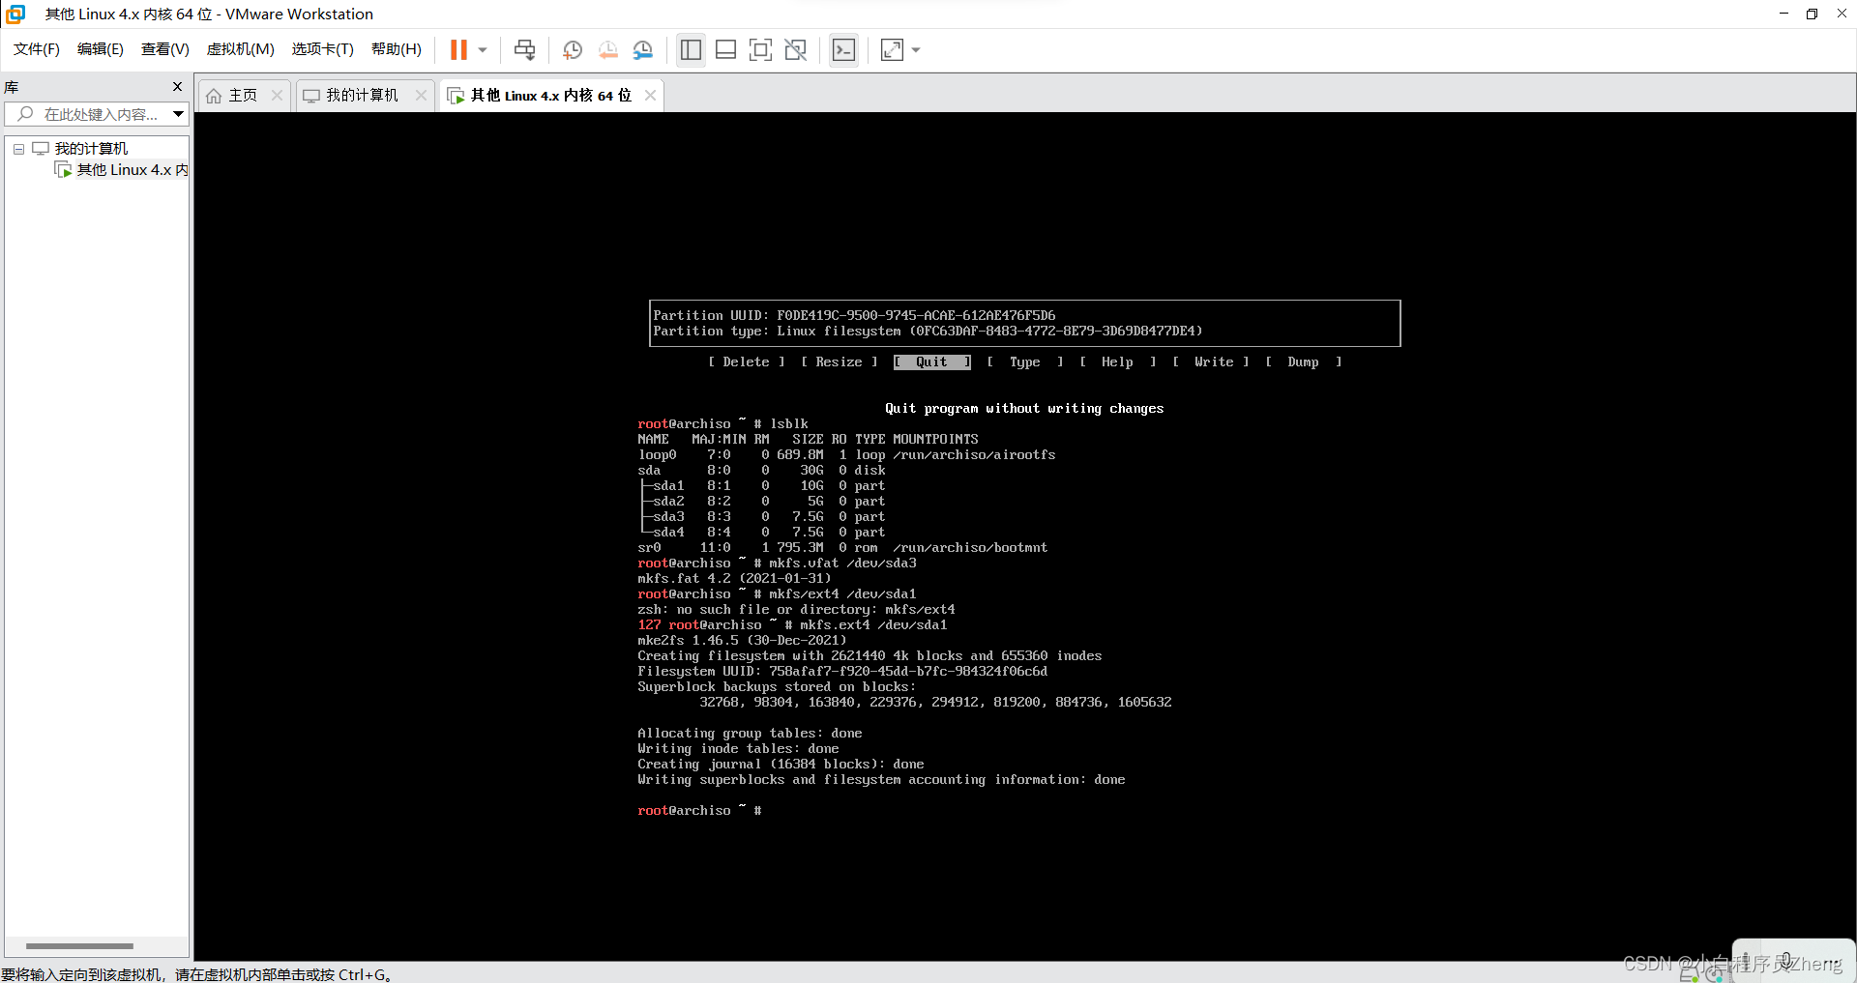This screenshot has height=983, width=1857.
Task: Open stretch display dropdown arrow
Action: [916, 49]
